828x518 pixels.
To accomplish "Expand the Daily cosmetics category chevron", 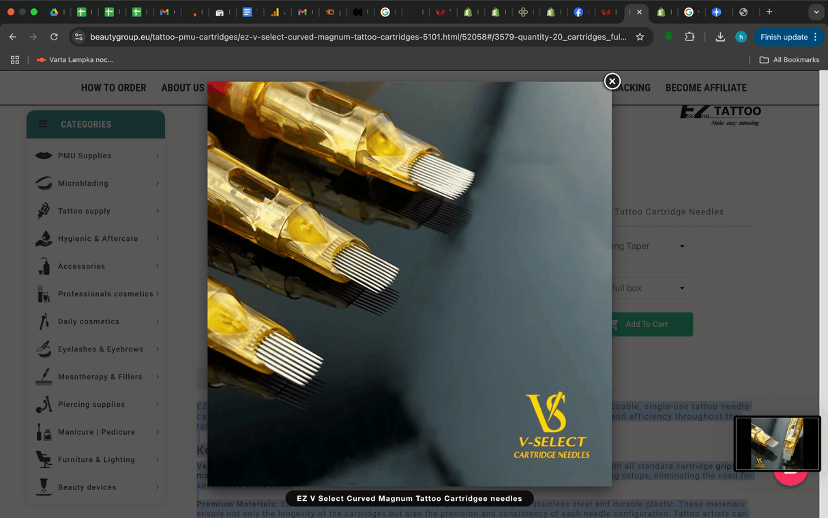I will click(x=158, y=321).
